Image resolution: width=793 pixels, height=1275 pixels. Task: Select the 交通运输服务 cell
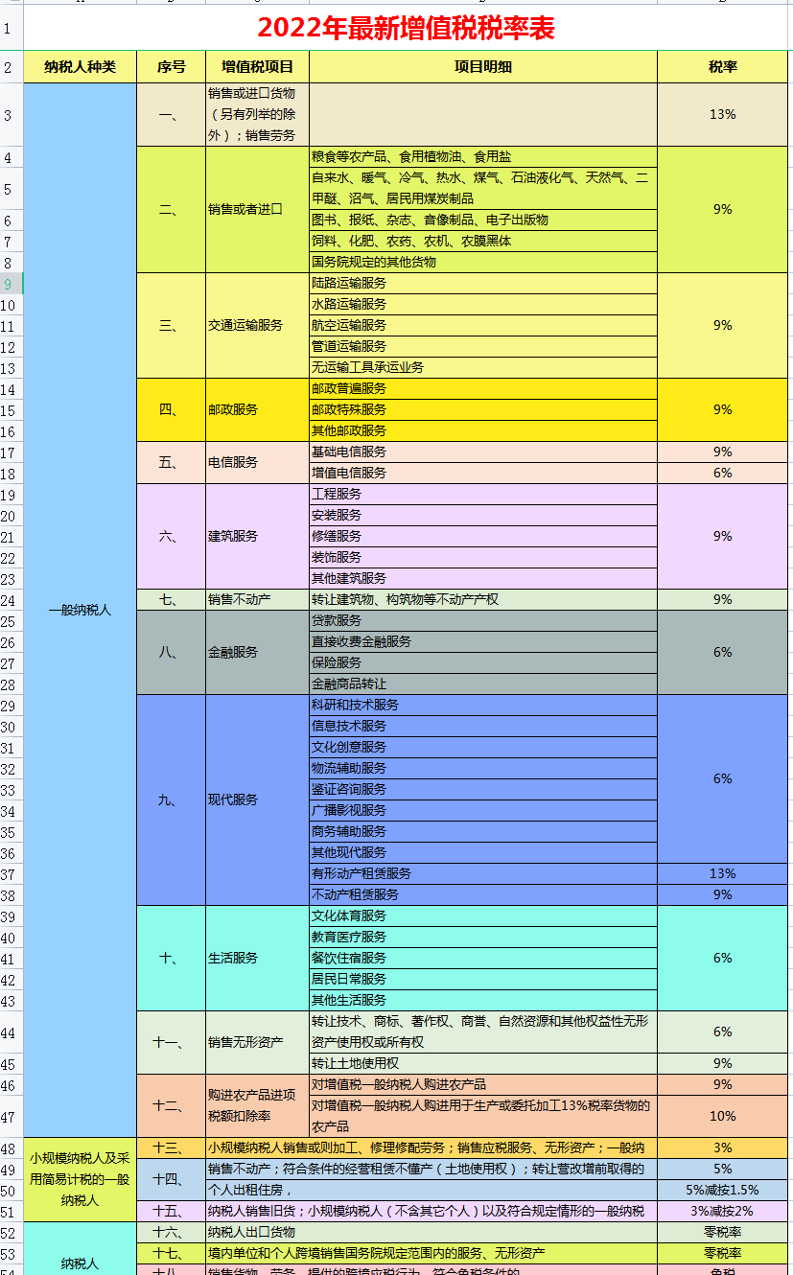click(257, 326)
